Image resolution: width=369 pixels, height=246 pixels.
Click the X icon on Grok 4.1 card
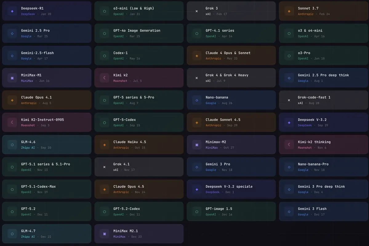tap(105, 167)
